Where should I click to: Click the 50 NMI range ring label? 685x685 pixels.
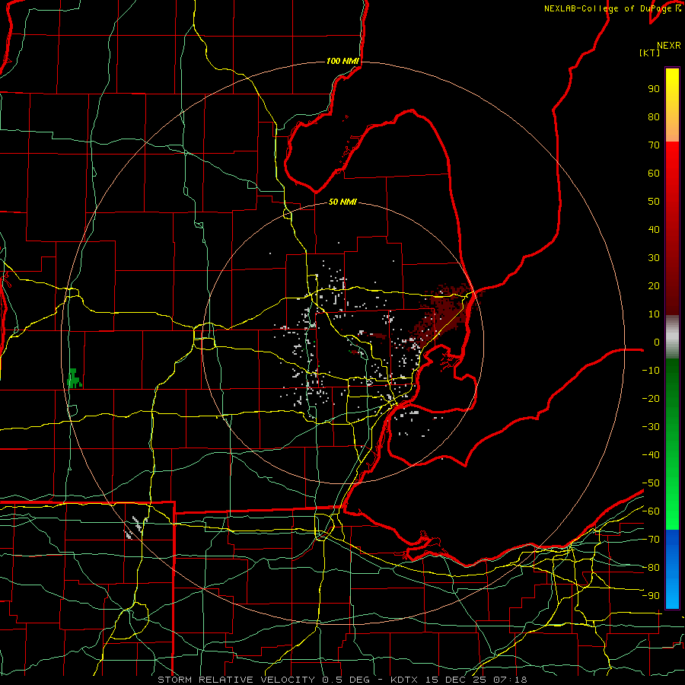(342, 202)
